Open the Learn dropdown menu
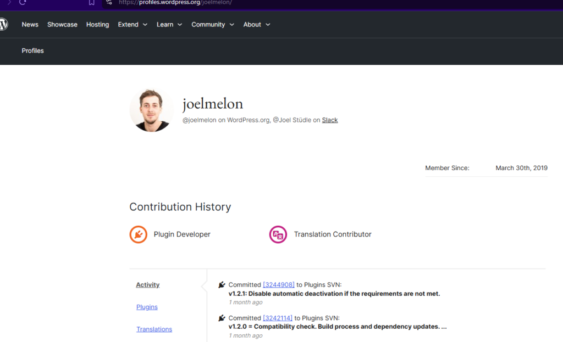The height and width of the screenshot is (342, 563). pos(169,25)
